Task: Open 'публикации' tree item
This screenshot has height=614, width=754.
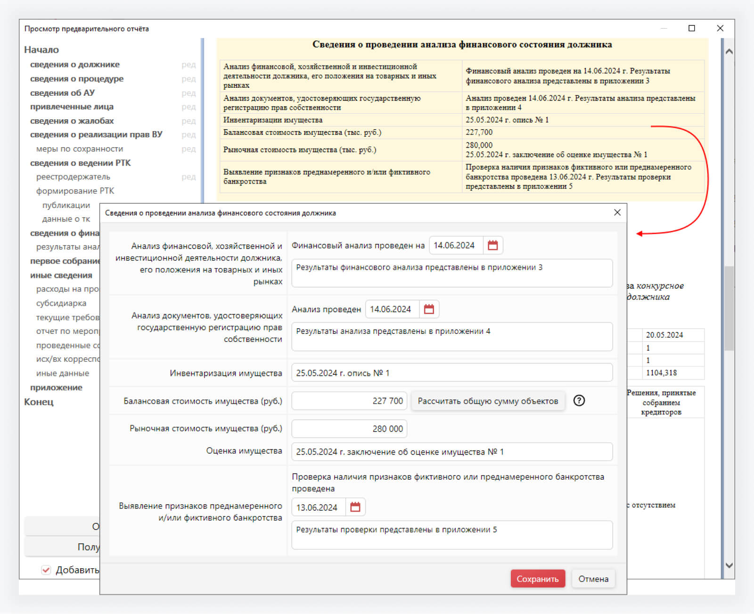Action: 66,205
